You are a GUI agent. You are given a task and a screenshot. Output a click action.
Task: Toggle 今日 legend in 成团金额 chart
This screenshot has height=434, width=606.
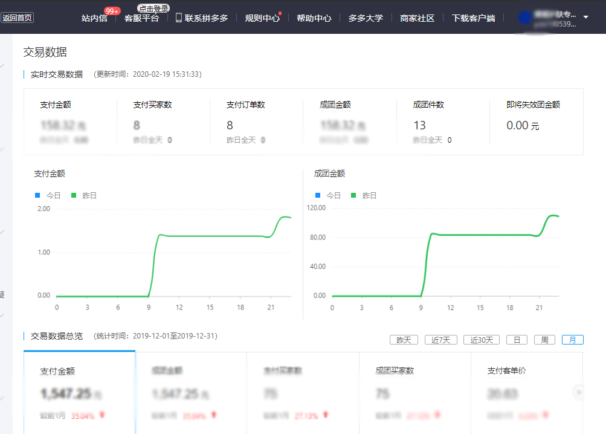point(328,196)
